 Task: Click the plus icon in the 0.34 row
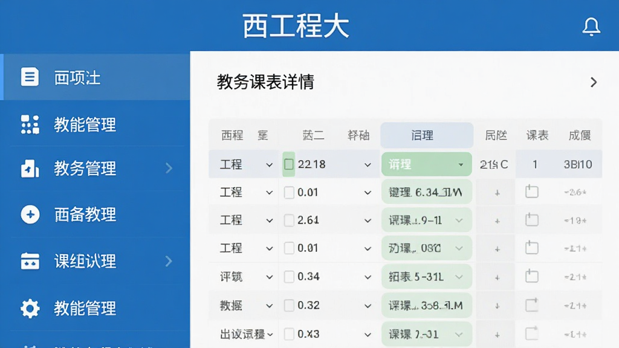(497, 277)
